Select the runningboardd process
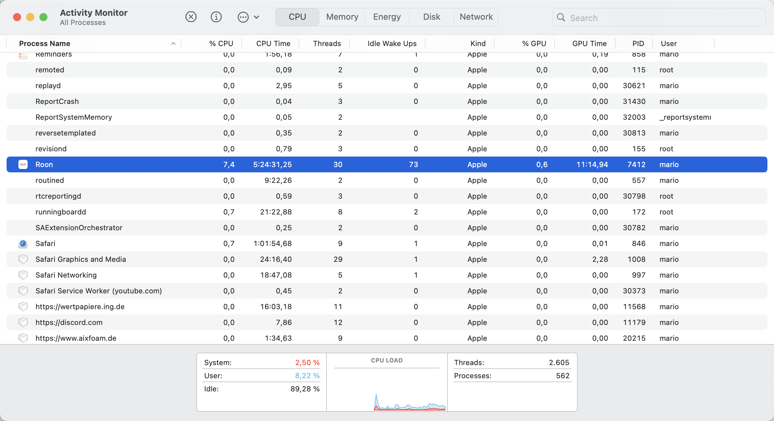774x421 pixels. point(61,212)
